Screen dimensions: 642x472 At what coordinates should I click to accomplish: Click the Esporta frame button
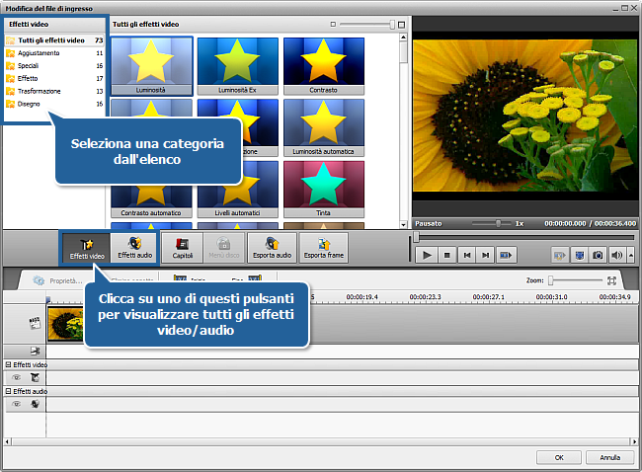[323, 249]
